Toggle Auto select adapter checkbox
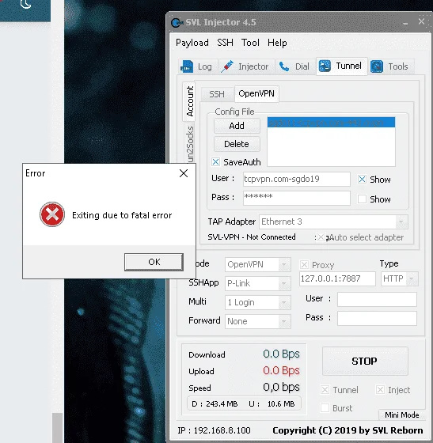 321,237
